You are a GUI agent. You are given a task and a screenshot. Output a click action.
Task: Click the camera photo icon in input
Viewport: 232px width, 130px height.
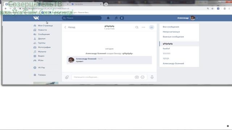[137, 77]
